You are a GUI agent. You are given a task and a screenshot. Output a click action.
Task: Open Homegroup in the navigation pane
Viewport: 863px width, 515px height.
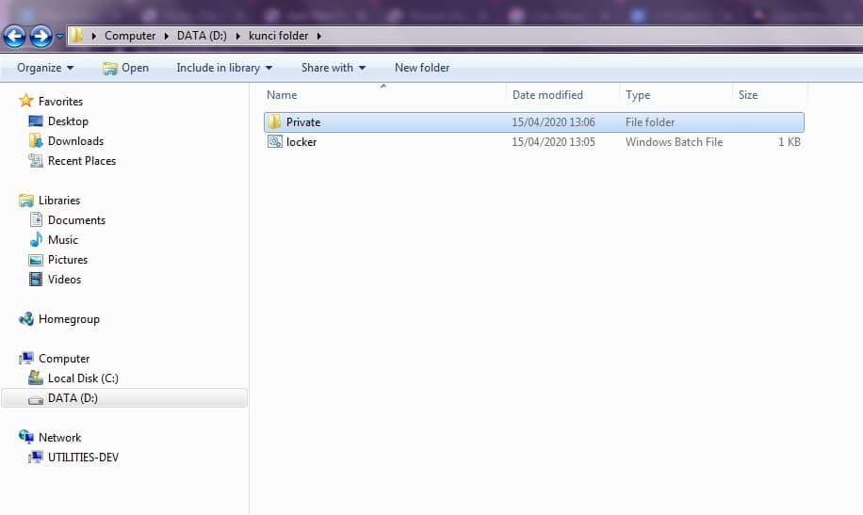click(x=69, y=319)
